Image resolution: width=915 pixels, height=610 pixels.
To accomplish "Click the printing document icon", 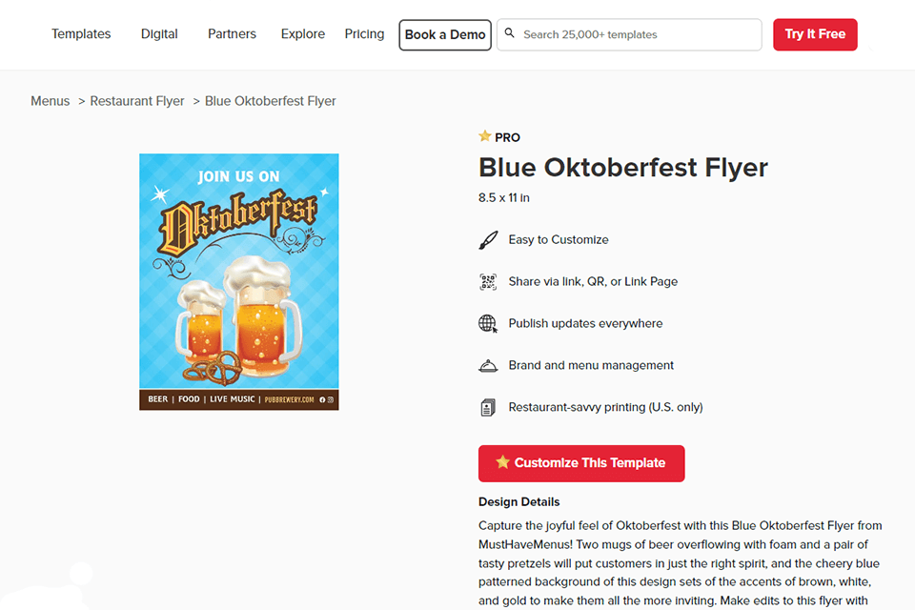I will [488, 408].
